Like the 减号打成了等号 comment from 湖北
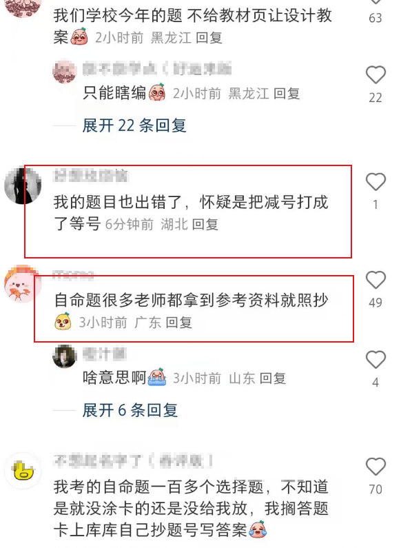The height and width of the screenshot is (548, 401). point(376,182)
